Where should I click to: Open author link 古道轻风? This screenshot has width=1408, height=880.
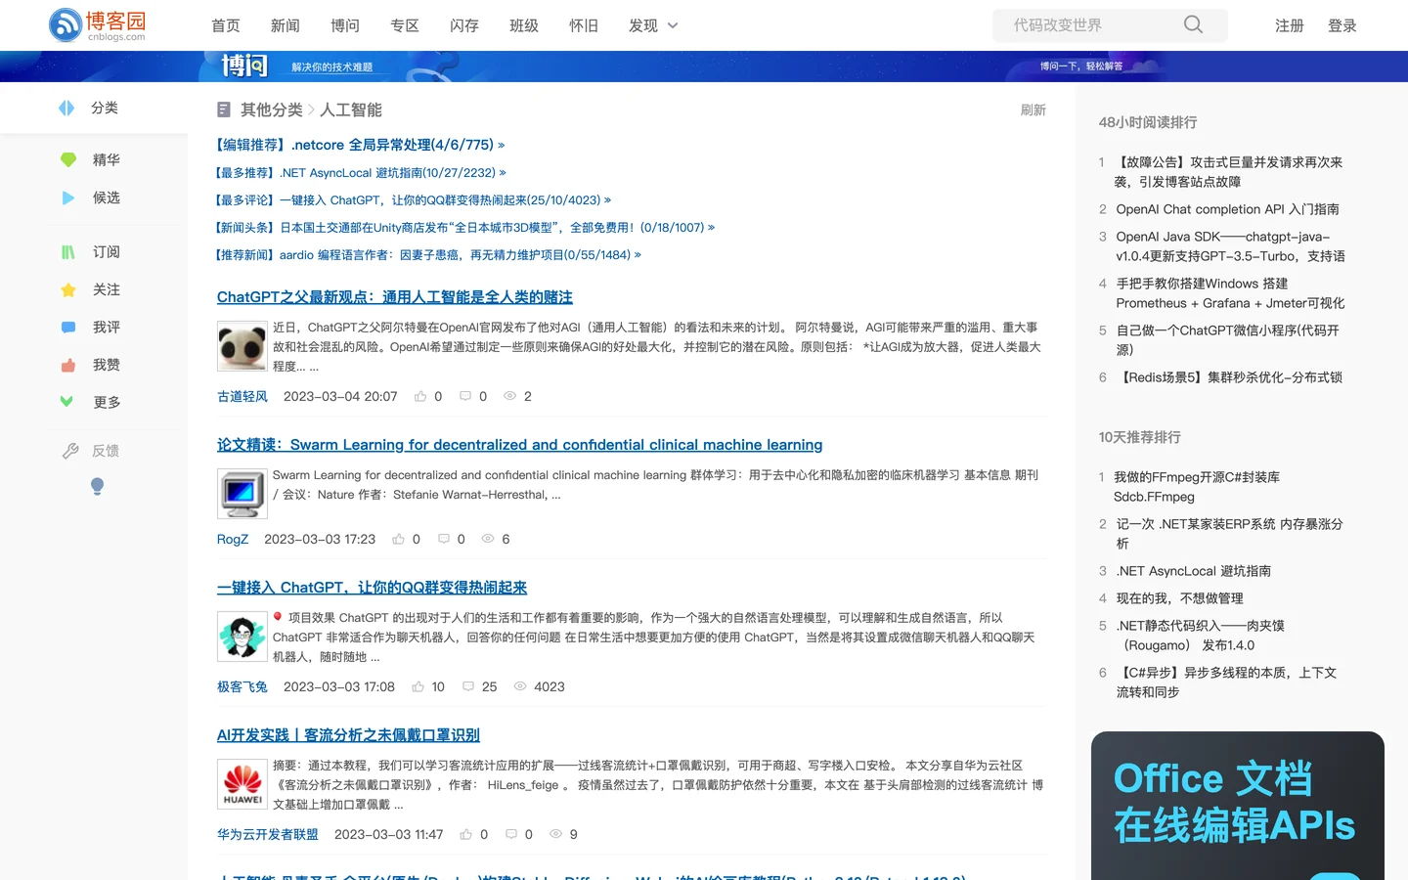point(242,396)
